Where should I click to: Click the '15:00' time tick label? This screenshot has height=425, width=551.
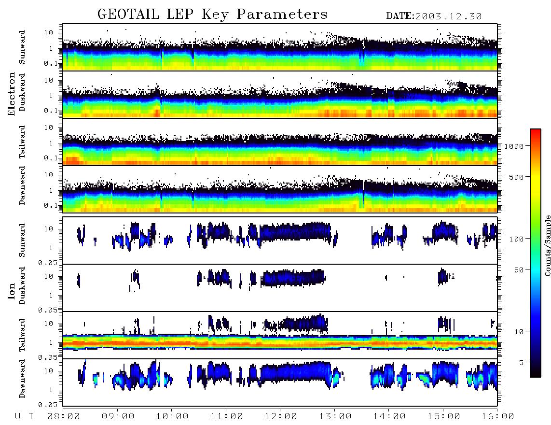tap(444, 417)
